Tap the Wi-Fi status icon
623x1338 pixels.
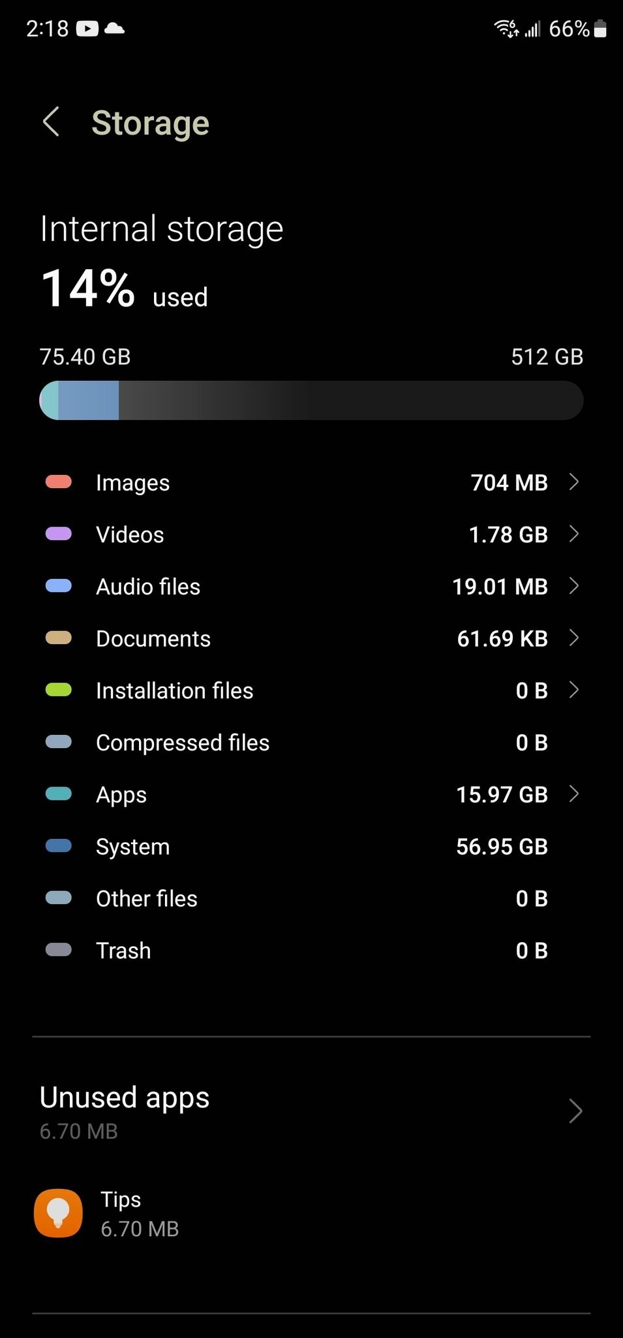pos(506,29)
